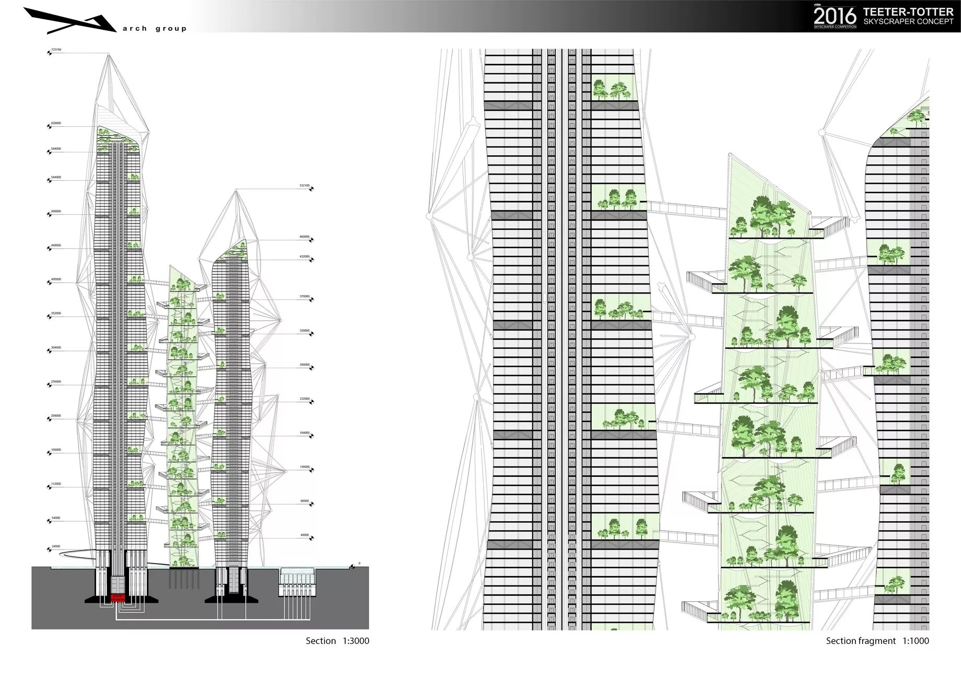961x679 pixels.
Task: Click the '460000' elevation label
Action: pyautogui.click(x=304, y=237)
